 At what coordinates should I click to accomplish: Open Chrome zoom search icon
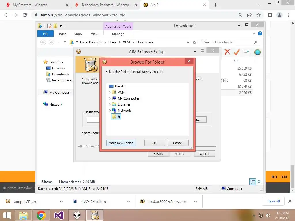pyautogui.click(x=240, y=15)
